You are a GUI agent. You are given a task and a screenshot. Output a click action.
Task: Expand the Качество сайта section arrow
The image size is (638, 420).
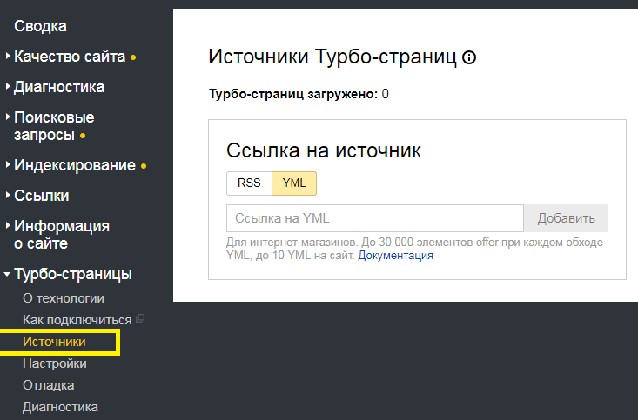[8, 57]
